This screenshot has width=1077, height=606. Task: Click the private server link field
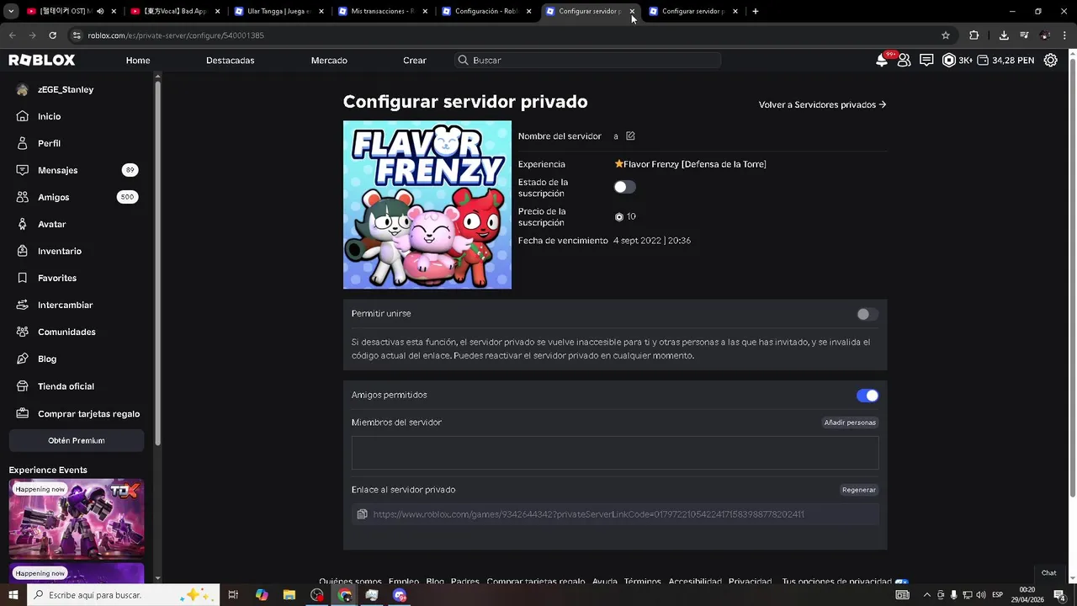(615, 514)
